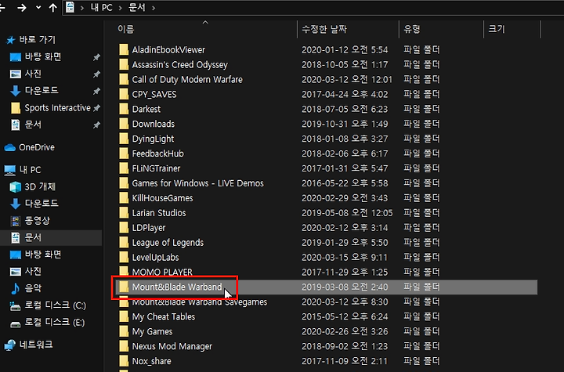The image size is (564, 372).
Task: Open pinned 문서 in quick access
Action: click(33, 125)
